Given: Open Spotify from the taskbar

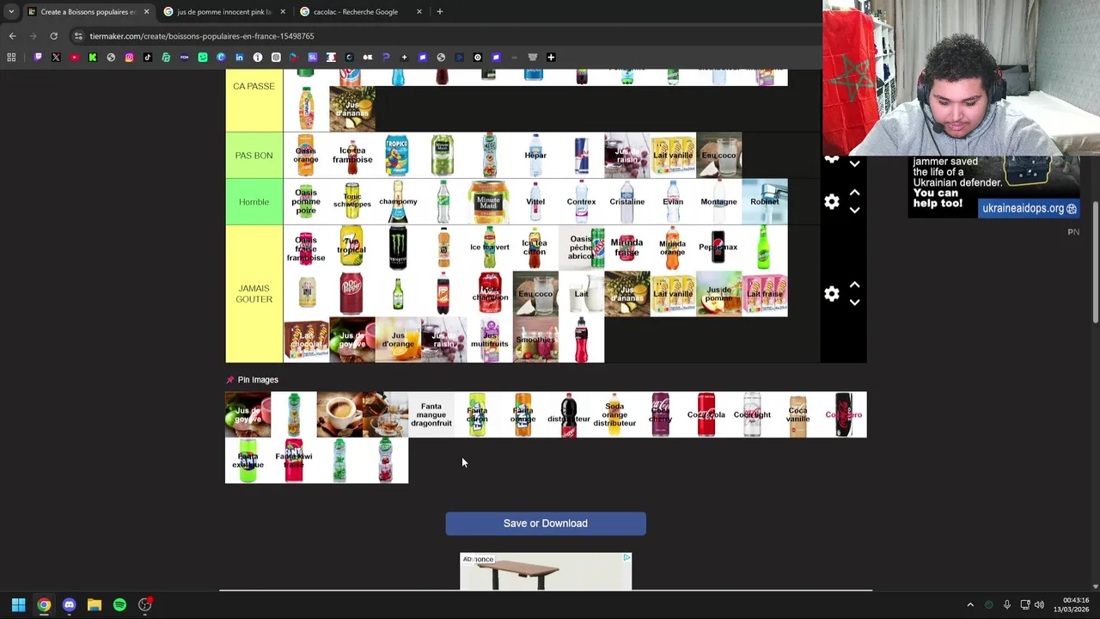Looking at the screenshot, I should [x=119, y=604].
